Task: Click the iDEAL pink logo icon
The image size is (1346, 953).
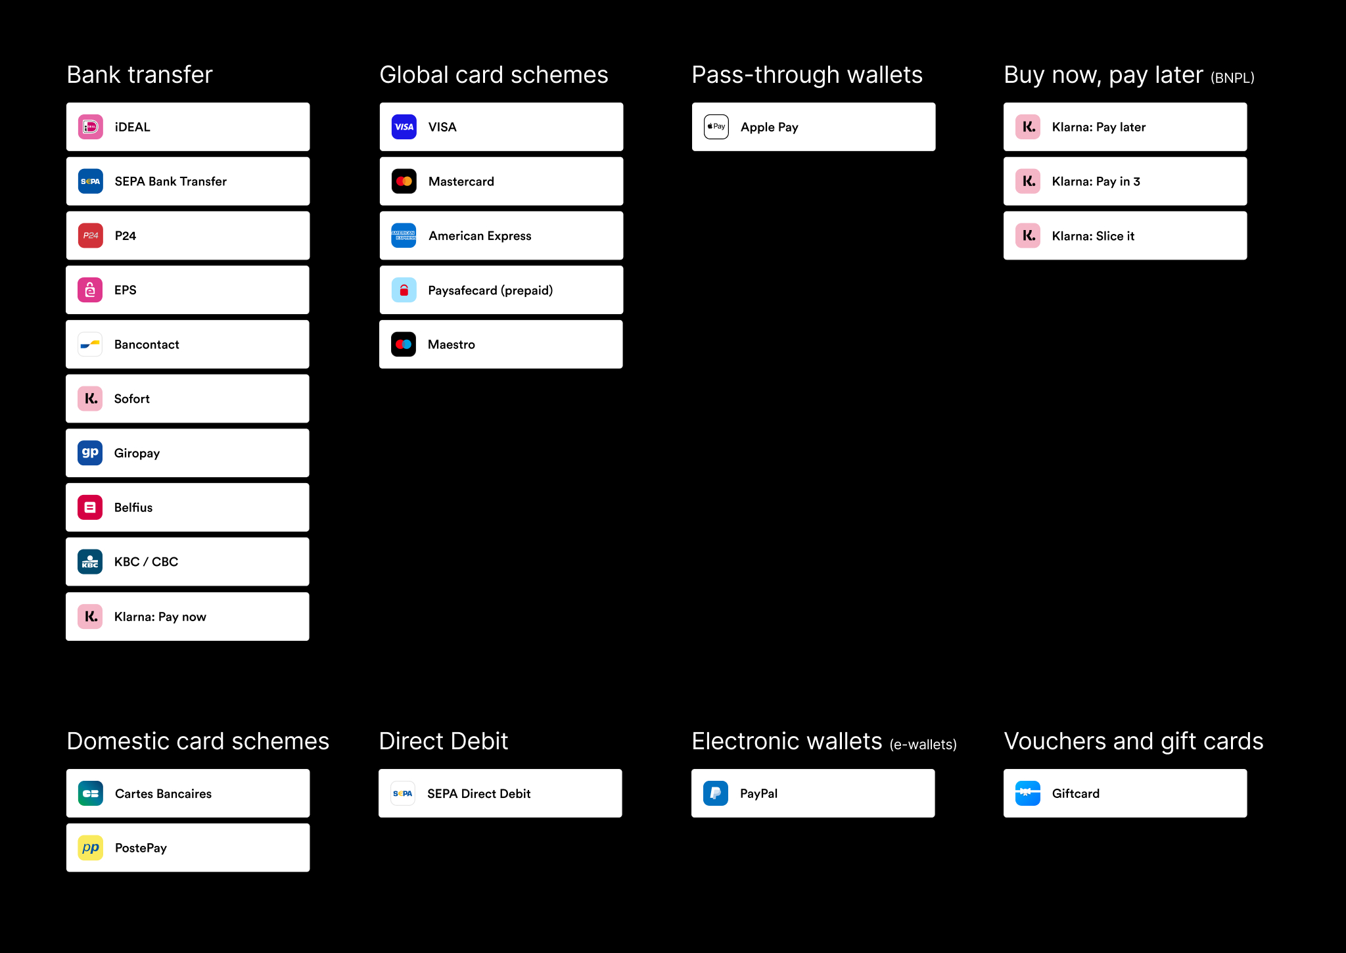Action: coord(91,127)
